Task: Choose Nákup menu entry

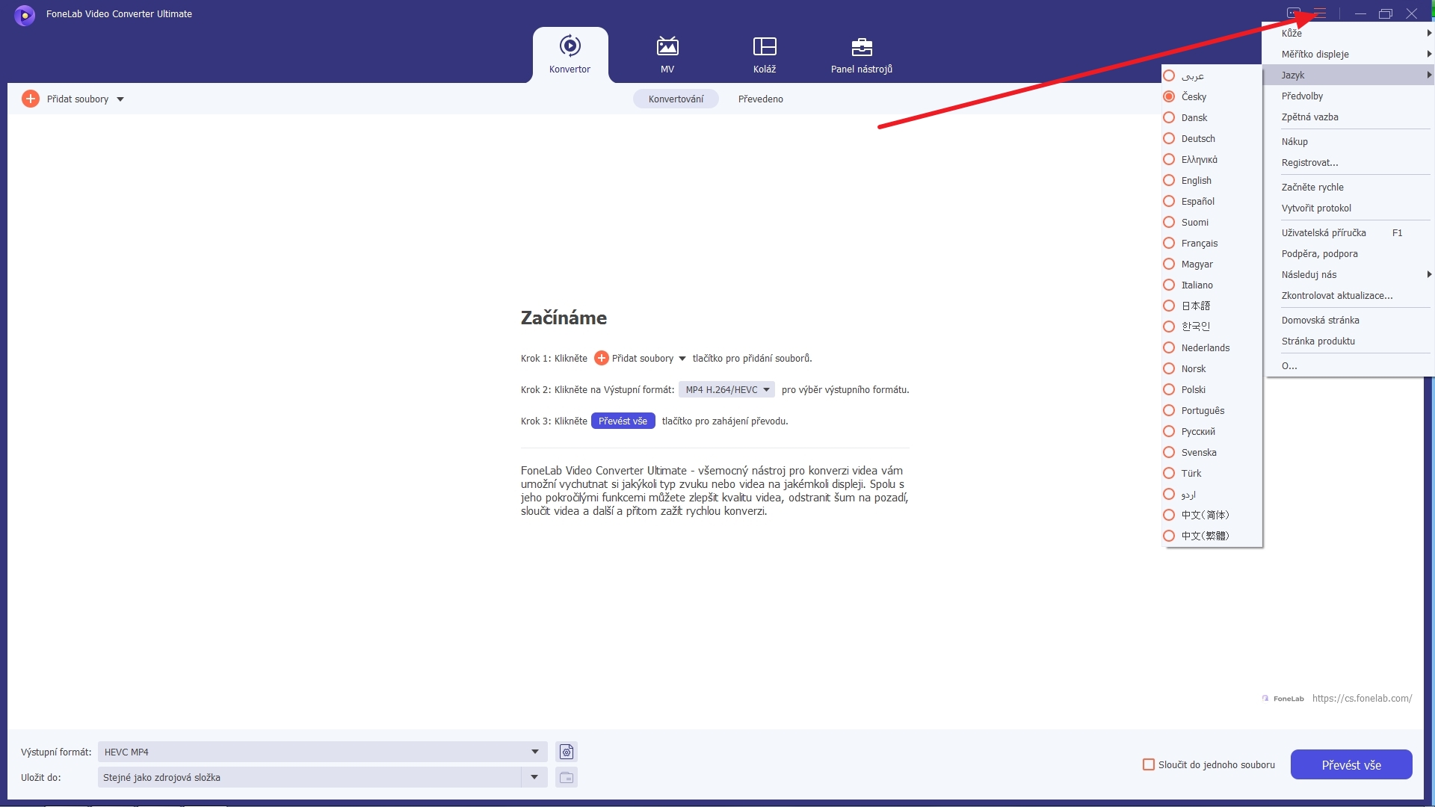Action: pyautogui.click(x=1349, y=141)
